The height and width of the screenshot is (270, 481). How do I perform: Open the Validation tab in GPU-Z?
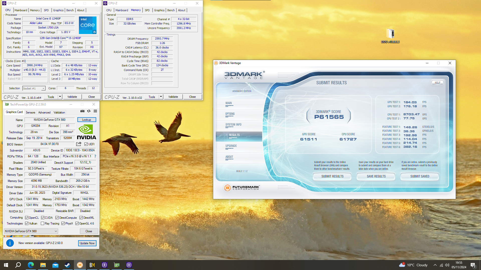click(59, 112)
